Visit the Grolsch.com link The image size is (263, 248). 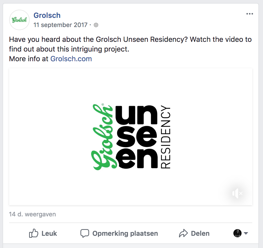[x=71, y=59]
